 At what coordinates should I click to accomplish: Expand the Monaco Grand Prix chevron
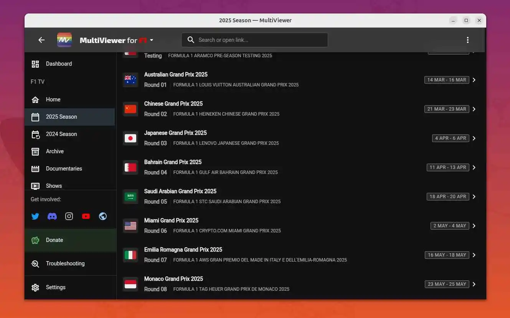coord(474,284)
